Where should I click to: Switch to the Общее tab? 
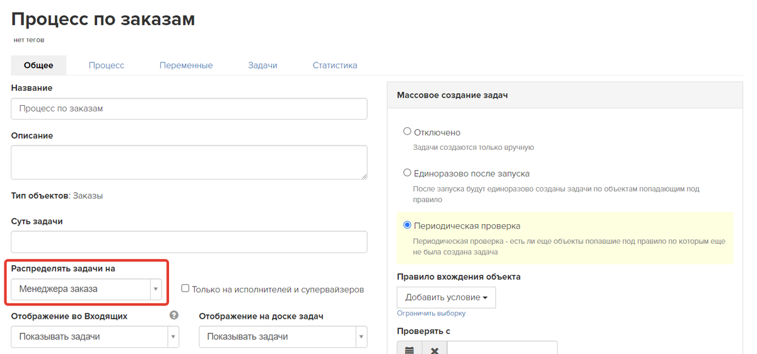[x=38, y=66]
